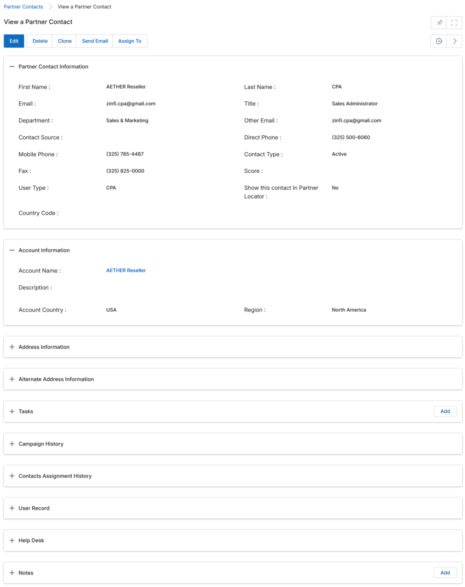Click the Score label

254,171
